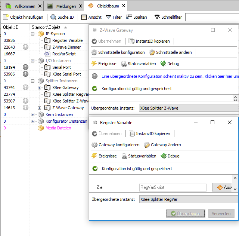Click the Objekt hinzufügen toolbar icon
The image size is (239, 236).
coord(6,17)
